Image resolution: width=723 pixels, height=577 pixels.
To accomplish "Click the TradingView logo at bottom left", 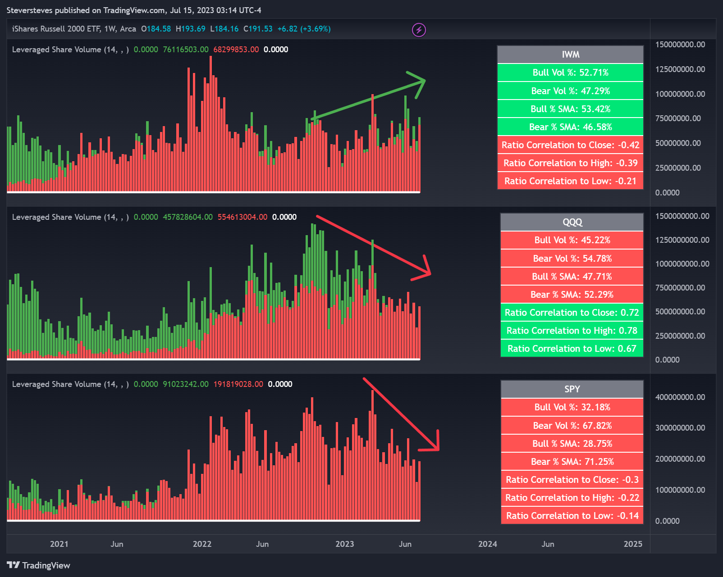I will (39, 565).
